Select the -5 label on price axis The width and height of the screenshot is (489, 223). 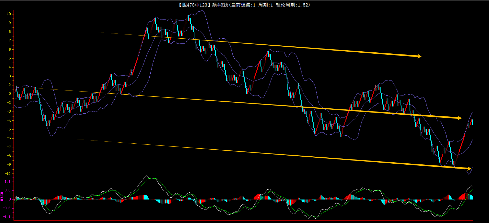tap(9, 129)
